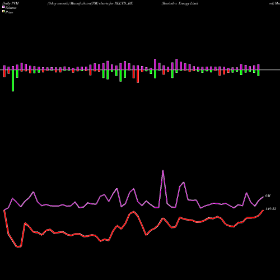Click the 'Daily PVM' title text
This screenshot has width=280, height=280.
[x=11, y=3]
